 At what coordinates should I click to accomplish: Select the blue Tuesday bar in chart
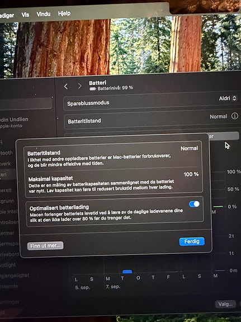coord(127,272)
